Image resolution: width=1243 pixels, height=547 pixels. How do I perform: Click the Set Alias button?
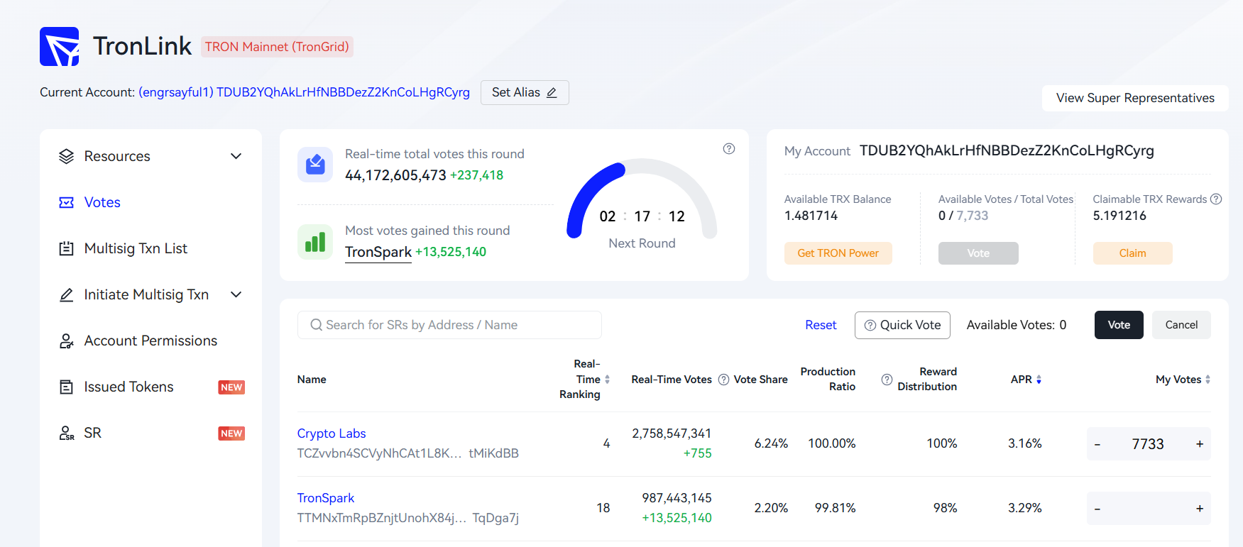pyautogui.click(x=525, y=93)
